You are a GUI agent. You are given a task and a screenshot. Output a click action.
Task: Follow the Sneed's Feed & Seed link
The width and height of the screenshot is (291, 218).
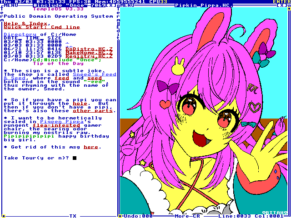pyautogui.click(x=95, y=74)
